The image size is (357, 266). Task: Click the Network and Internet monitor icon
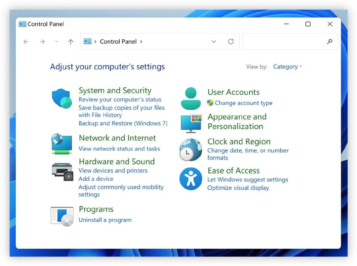coord(61,145)
